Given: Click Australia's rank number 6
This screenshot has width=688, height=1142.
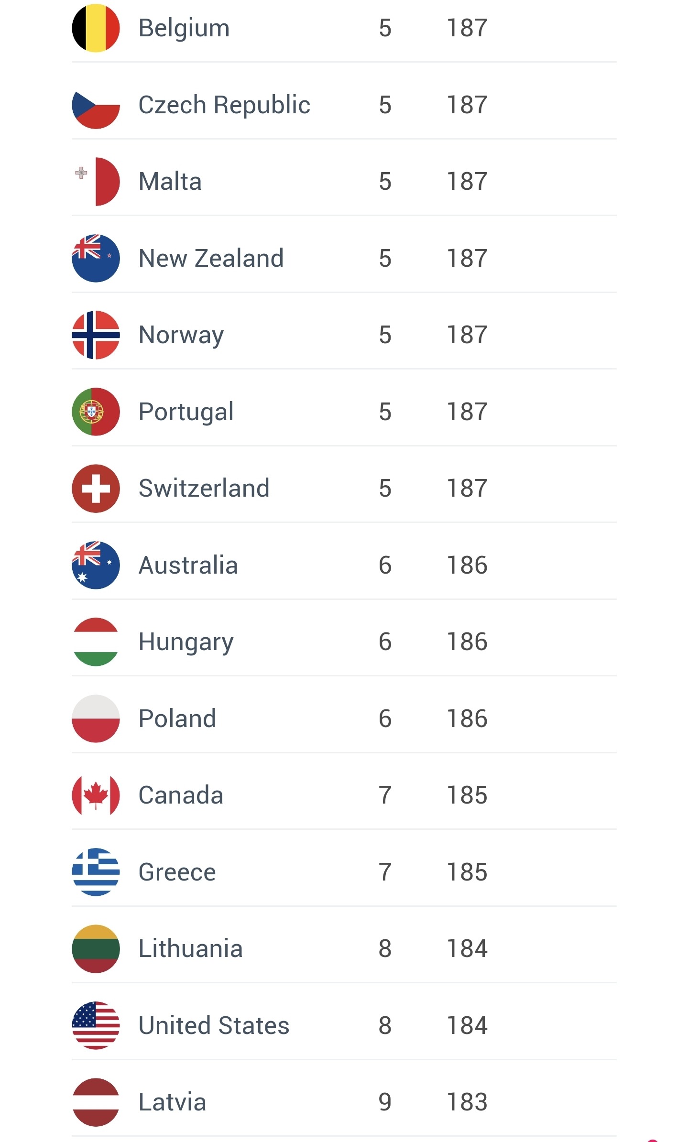Looking at the screenshot, I should [x=385, y=565].
